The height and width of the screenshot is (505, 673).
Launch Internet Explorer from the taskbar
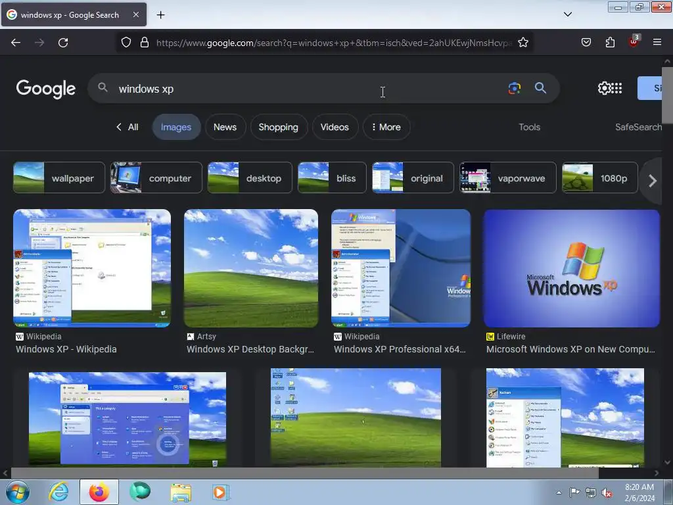58,492
